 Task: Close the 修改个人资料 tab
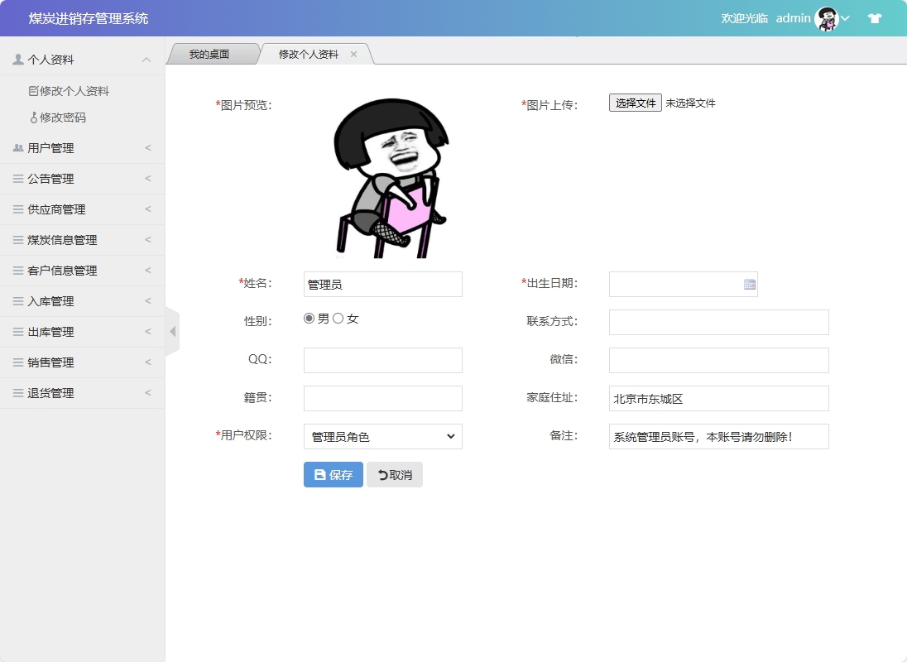(x=353, y=53)
